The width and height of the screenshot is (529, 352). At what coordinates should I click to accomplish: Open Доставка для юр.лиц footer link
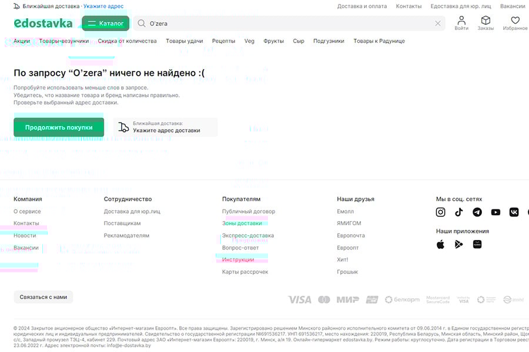(132, 211)
